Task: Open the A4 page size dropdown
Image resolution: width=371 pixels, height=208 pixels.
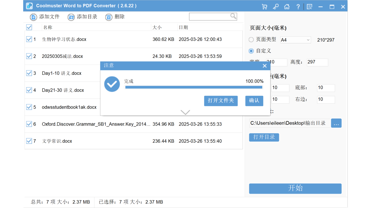Action: (295, 40)
